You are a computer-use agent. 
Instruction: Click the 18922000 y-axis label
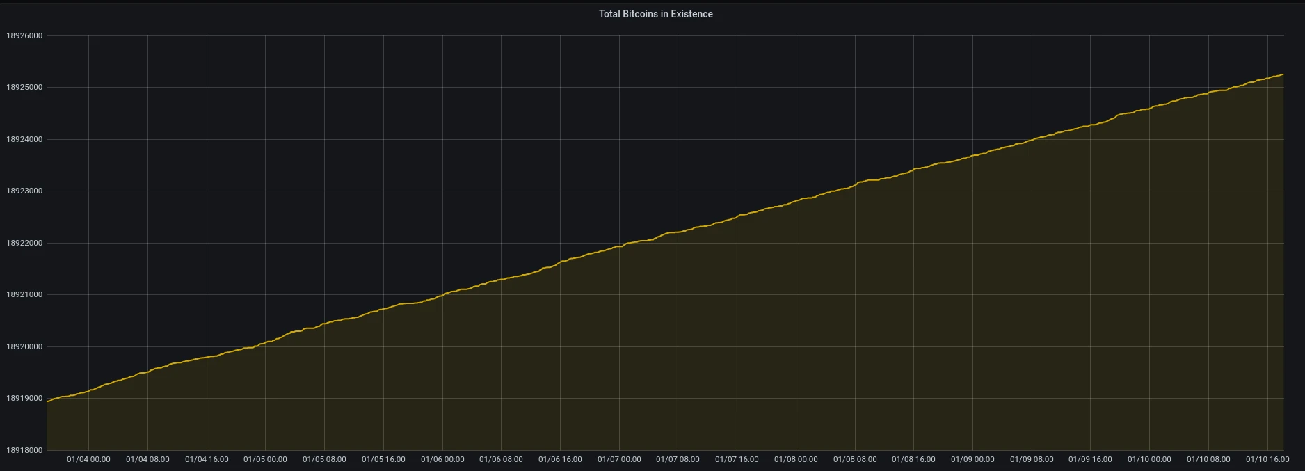24,243
